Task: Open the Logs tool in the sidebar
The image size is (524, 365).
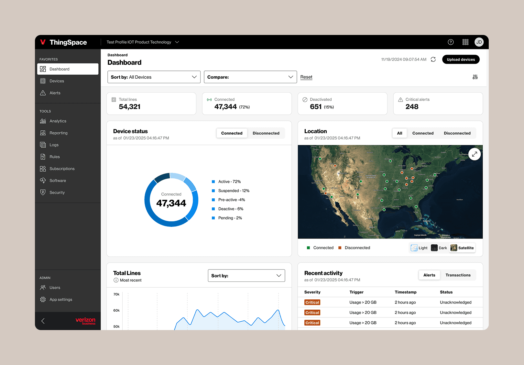Action: click(54, 145)
